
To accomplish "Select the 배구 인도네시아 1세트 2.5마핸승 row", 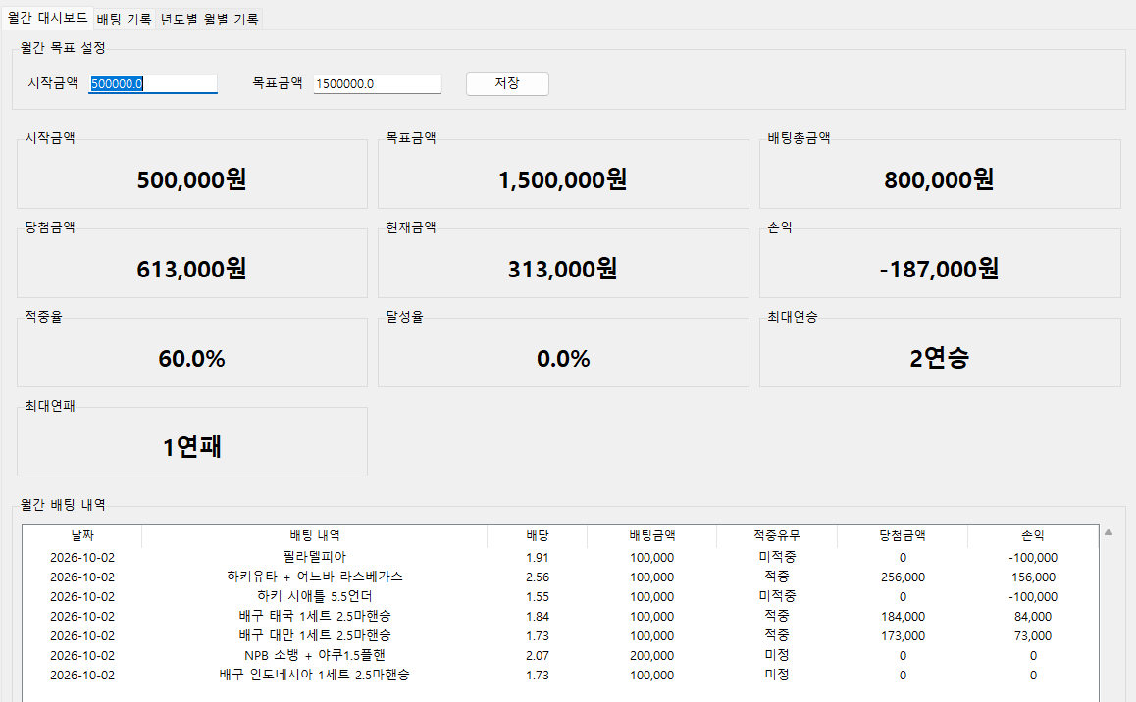I will [x=560, y=675].
